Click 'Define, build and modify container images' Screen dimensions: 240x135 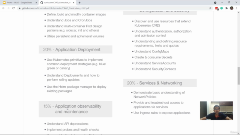(76, 14)
